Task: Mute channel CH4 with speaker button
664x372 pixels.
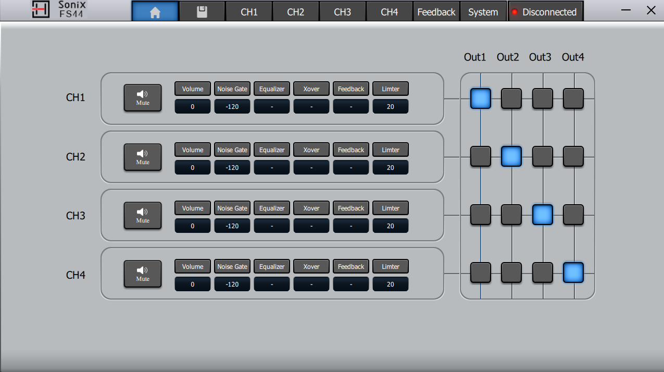Action: (x=143, y=274)
